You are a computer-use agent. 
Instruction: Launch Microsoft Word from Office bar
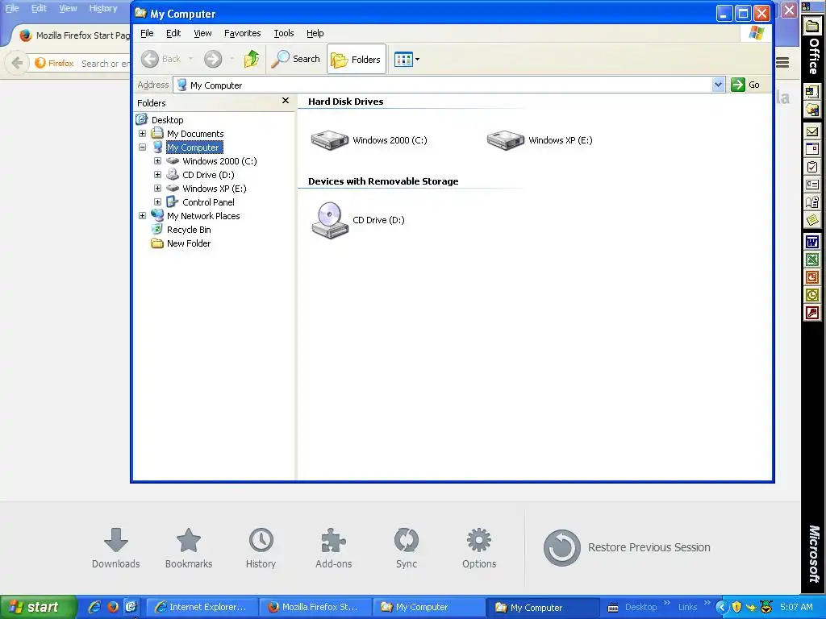point(811,242)
